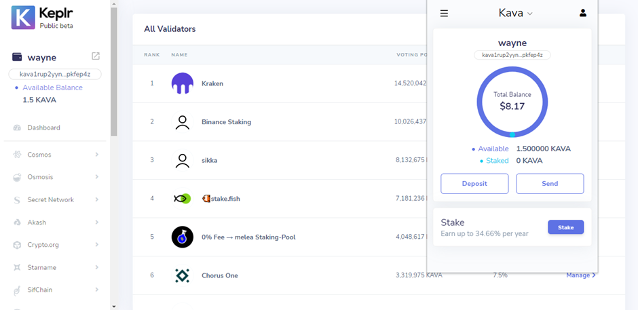Click the Total Balance ring chart
This screenshot has height=310, width=638.
pyautogui.click(x=512, y=102)
